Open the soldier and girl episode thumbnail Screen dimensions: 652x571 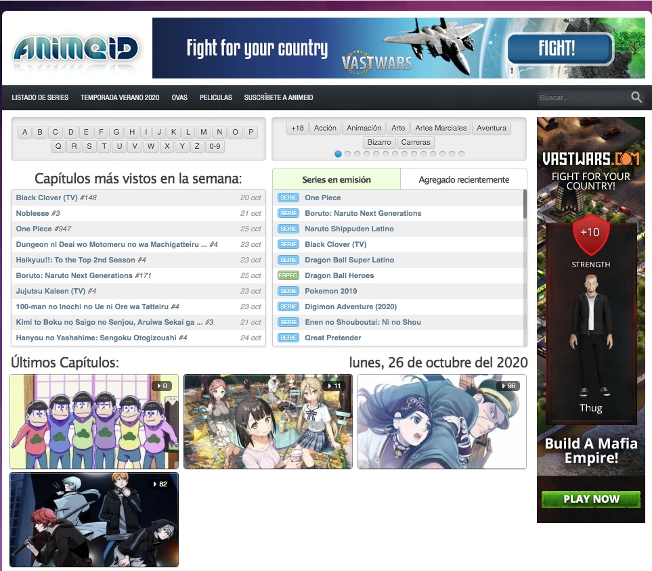click(442, 421)
